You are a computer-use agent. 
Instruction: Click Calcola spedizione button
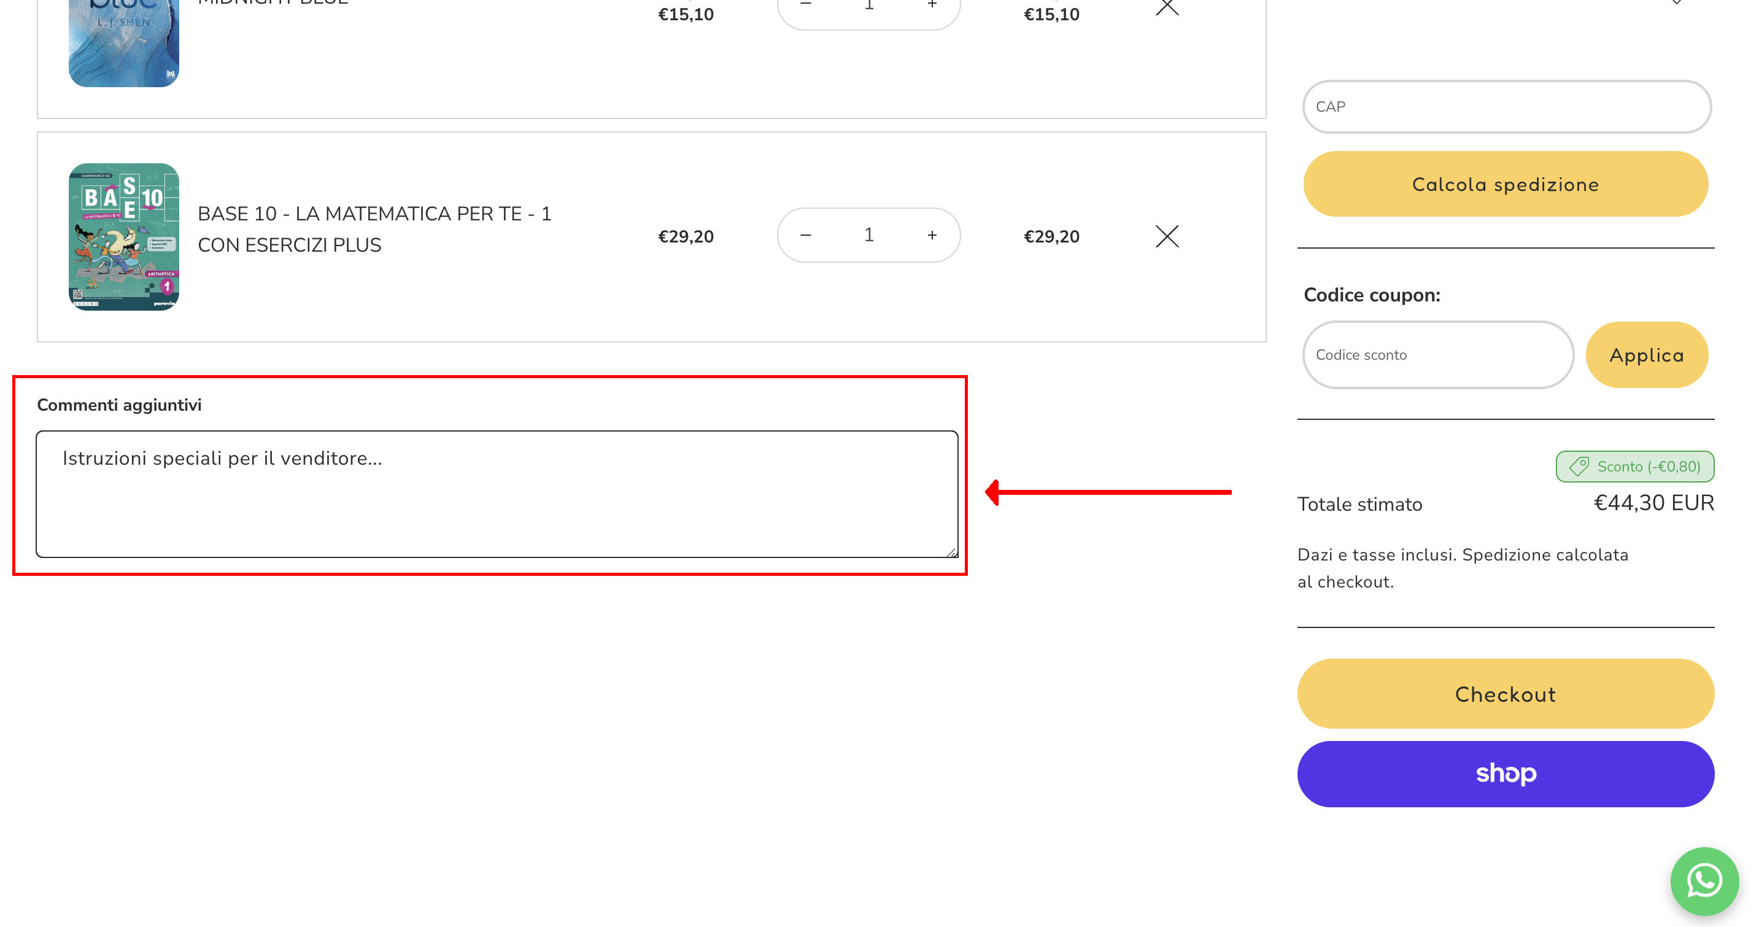(1506, 184)
